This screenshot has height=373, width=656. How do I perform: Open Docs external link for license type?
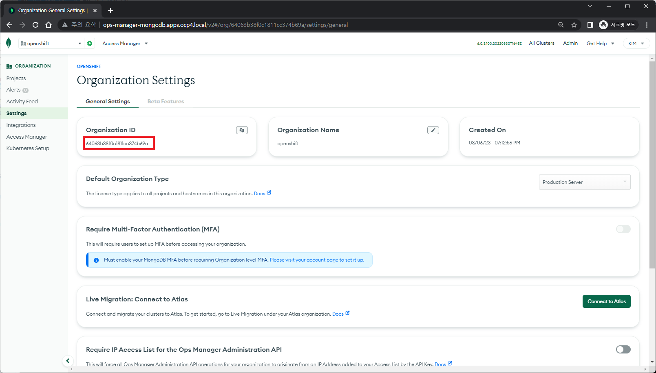click(263, 193)
